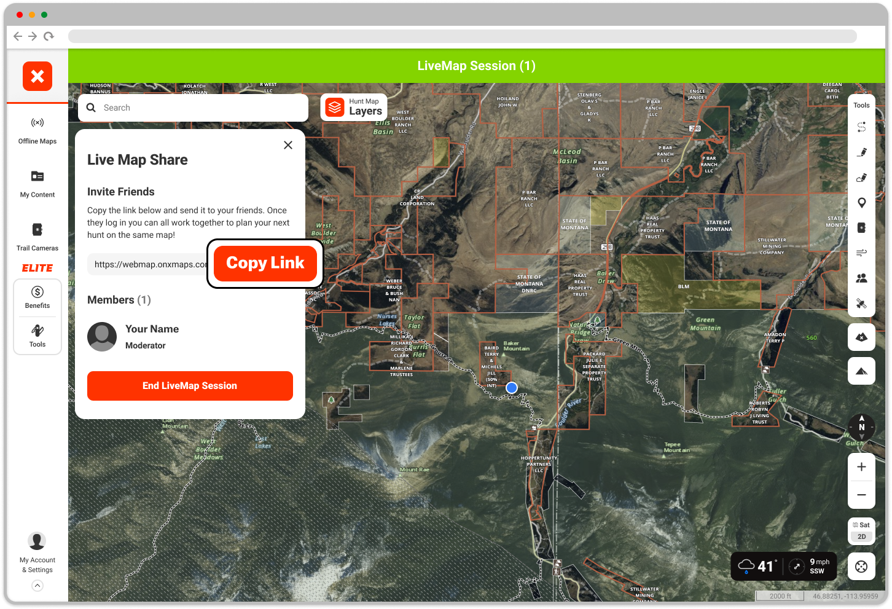
Task: Reload the browser page
Action: coord(49,36)
